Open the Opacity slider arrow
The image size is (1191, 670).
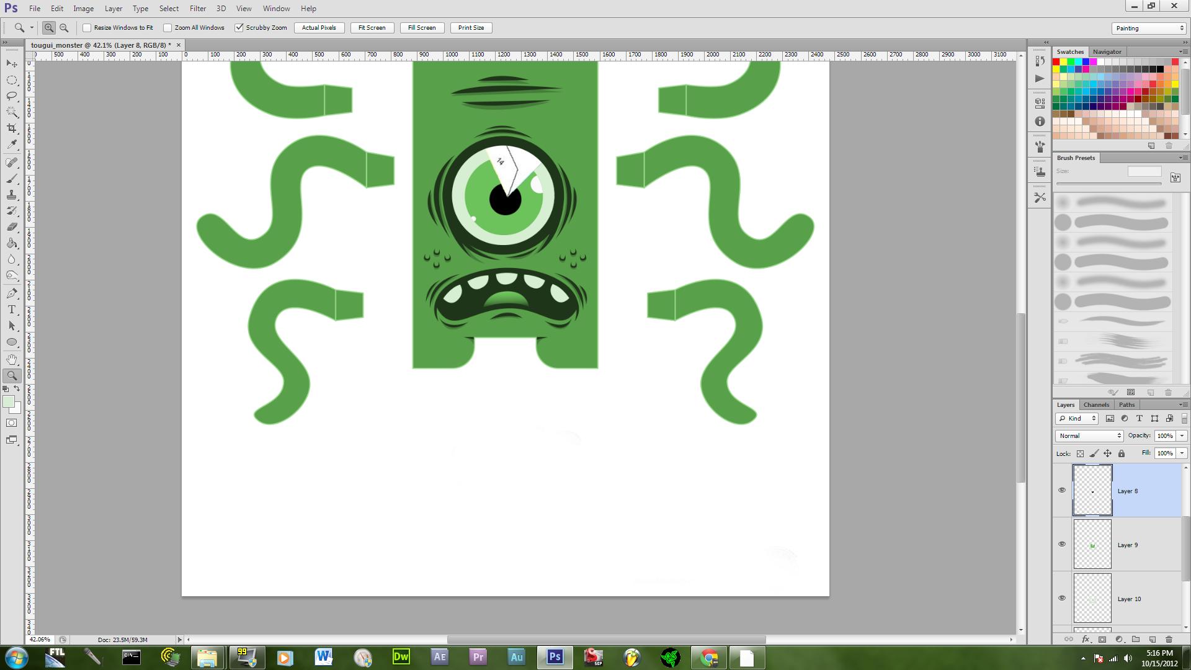(x=1182, y=435)
